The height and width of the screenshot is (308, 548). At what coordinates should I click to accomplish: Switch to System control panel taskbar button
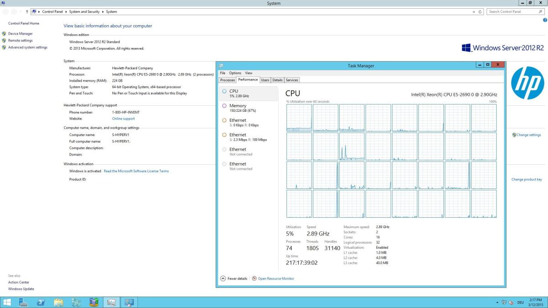coord(129,302)
